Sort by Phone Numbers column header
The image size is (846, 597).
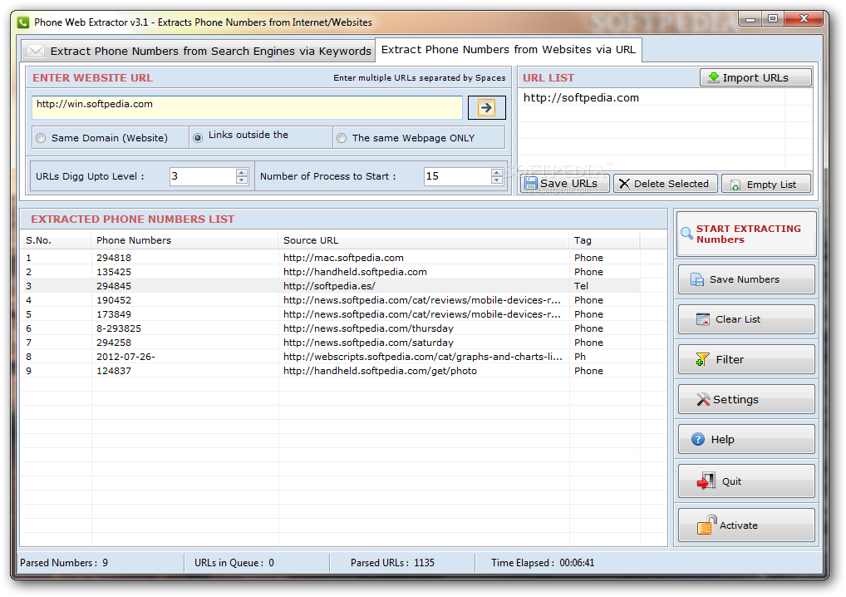point(184,240)
